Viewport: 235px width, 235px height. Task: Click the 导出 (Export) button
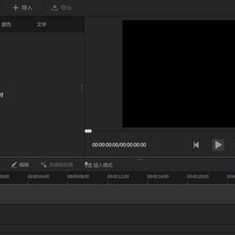click(61, 8)
